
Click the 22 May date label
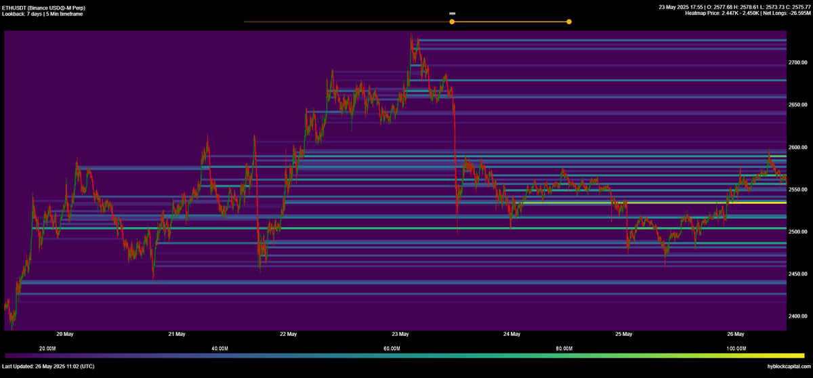pos(289,334)
